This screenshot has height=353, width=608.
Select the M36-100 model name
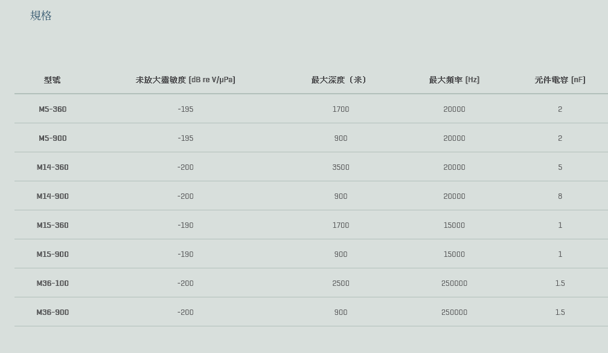pyautogui.click(x=53, y=283)
